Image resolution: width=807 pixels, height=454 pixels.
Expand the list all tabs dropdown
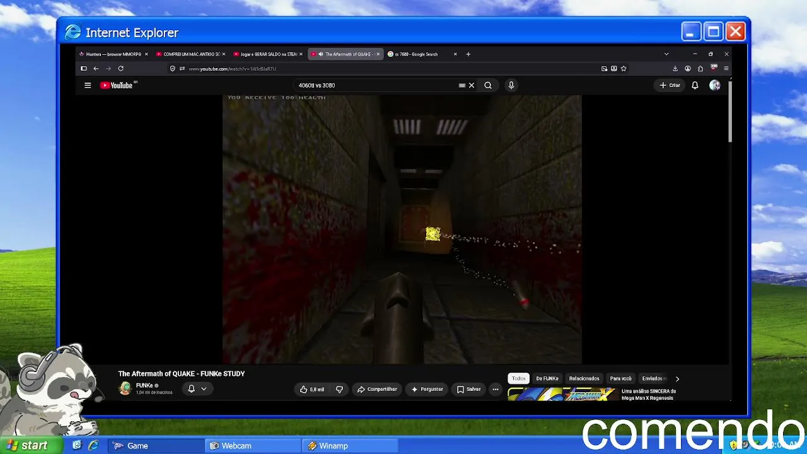click(x=666, y=54)
